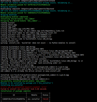Click the 'Id' table header
Image resolution: width=97 pixels, height=102 pixels.
[x=14, y=95]
